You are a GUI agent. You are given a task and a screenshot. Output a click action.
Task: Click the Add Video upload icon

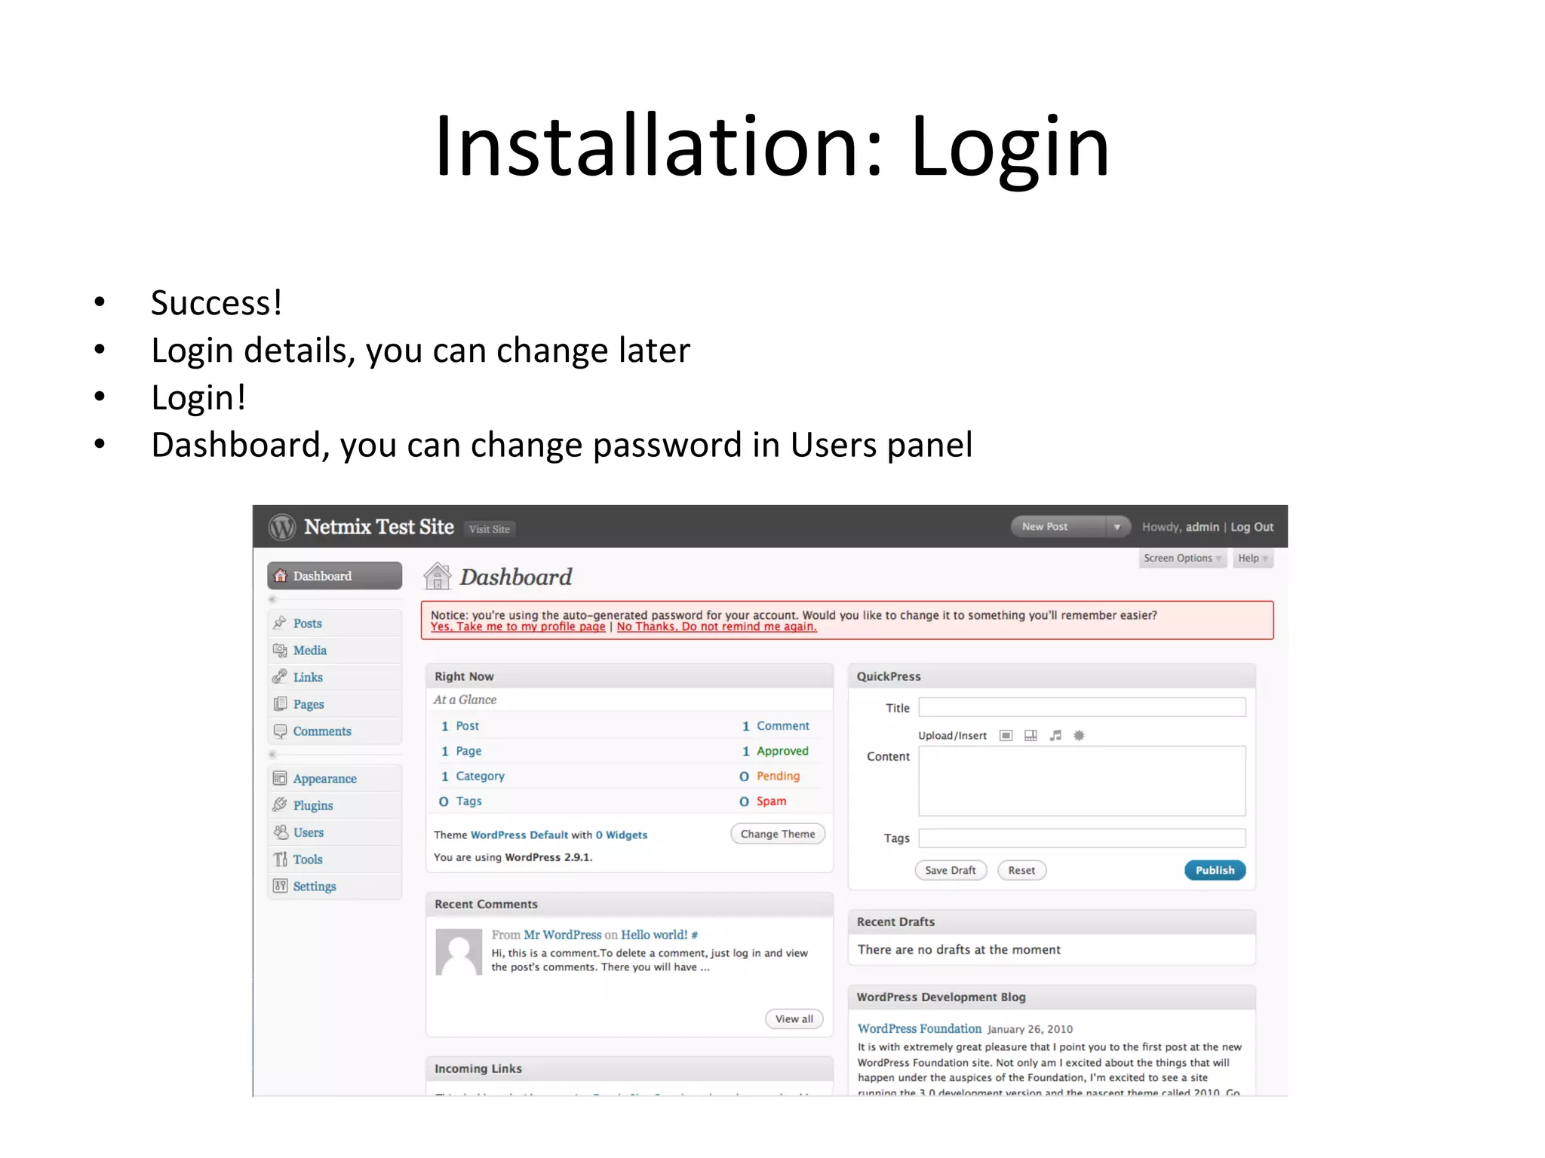click(x=1031, y=735)
